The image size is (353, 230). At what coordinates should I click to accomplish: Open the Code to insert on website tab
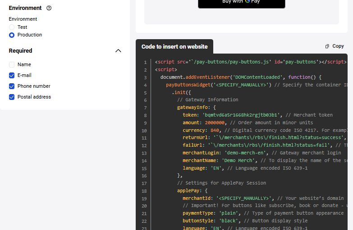pyautogui.click(x=174, y=47)
